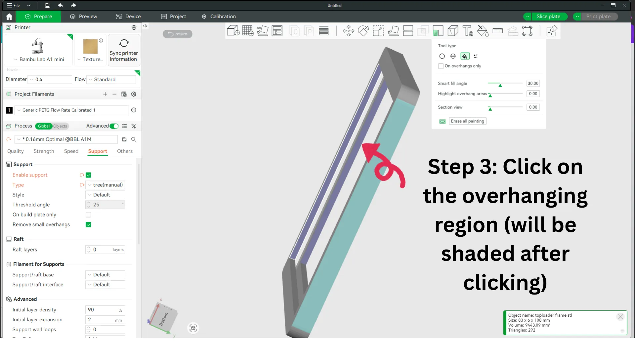Click Erase all painting button
The width and height of the screenshot is (635, 357).
point(468,121)
